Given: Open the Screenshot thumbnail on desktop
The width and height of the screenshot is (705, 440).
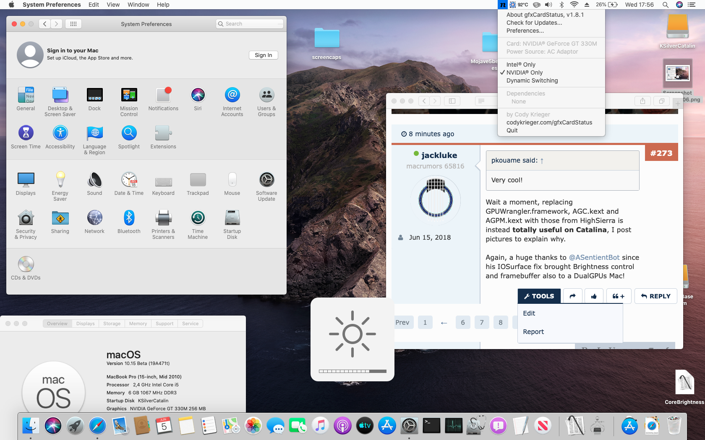Looking at the screenshot, I should [677, 74].
